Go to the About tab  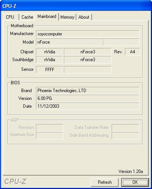(84, 17)
